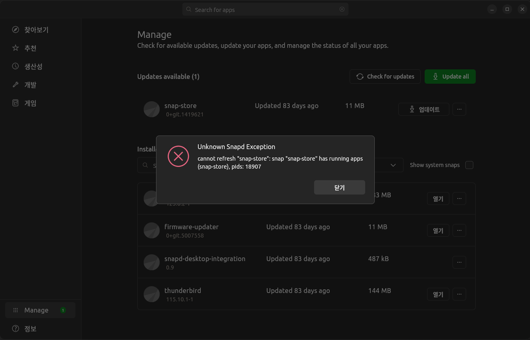Image resolution: width=530 pixels, height=340 pixels.
Task: Open more options for snapd-desktop-integration
Action: pos(459,262)
